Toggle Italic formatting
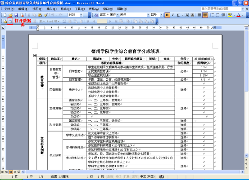249x180 pixels. (173, 15)
